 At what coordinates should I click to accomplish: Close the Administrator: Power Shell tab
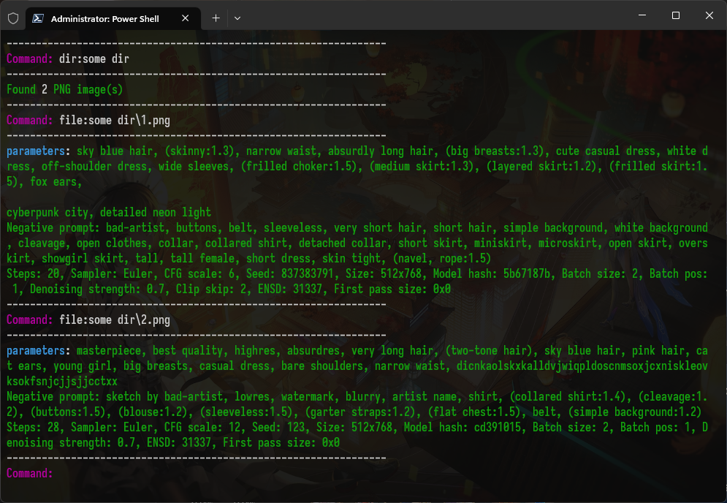click(185, 18)
